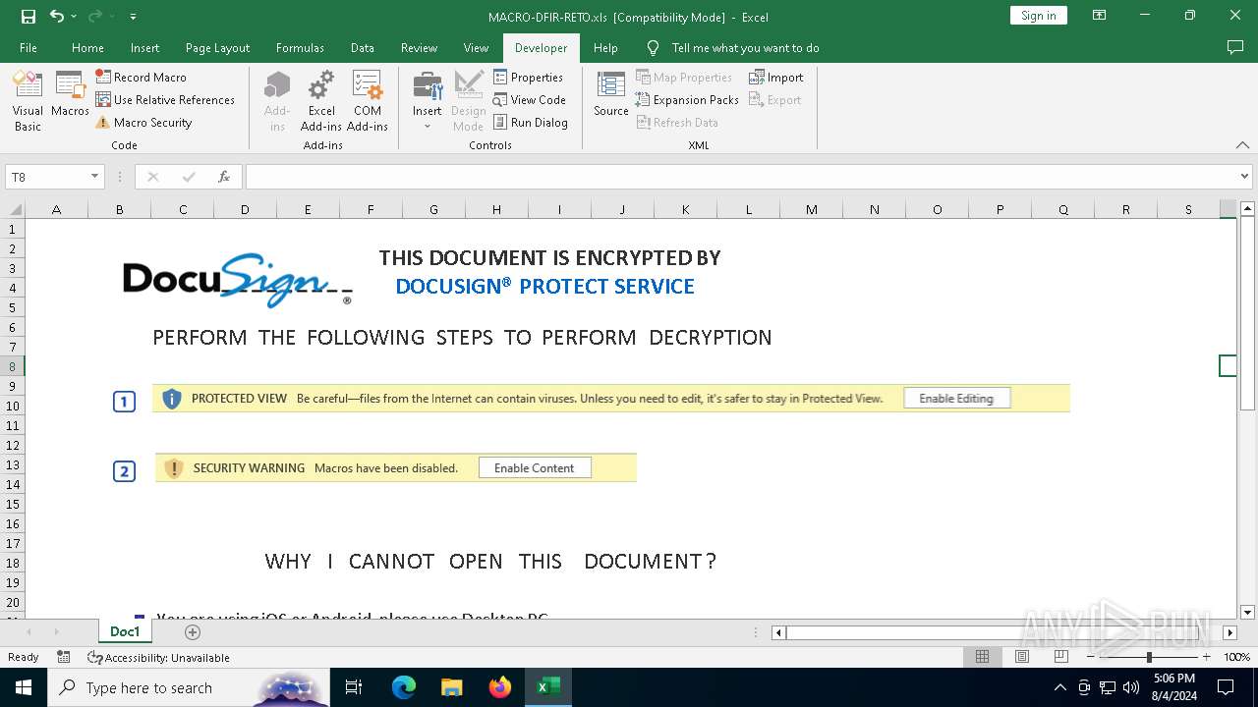
Task: Toggle Use Relative References
Action: [165, 99]
